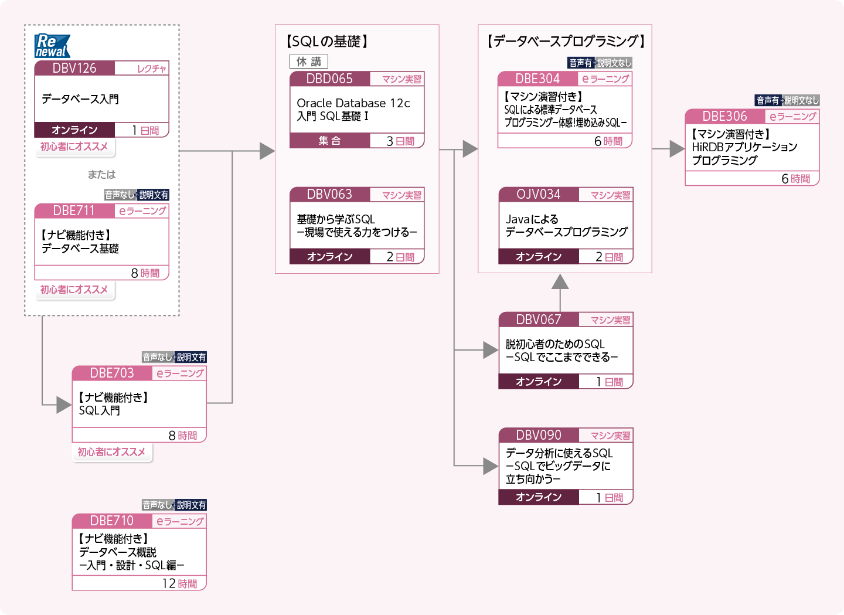The height and width of the screenshot is (615, 844).
Task: Click the 説明文なし badge above DBE304
Action: [614, 63]
